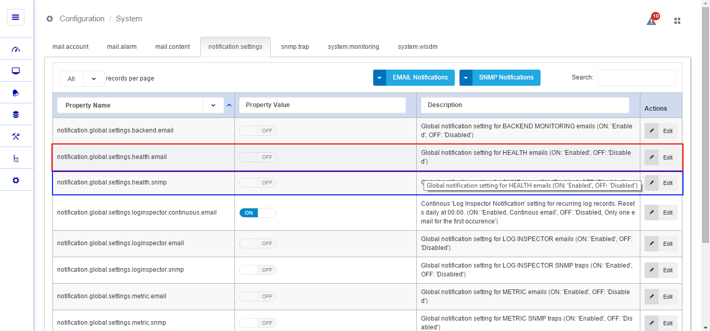Switch to the mail.alarm tab
This screenshot has width=710, height=331.
tap(122, 47)
